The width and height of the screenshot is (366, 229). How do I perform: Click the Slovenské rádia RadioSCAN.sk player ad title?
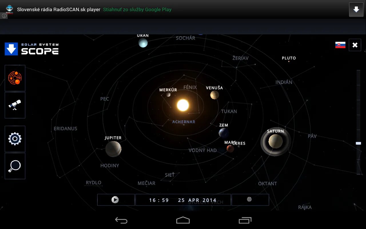(x=59, y=9)
